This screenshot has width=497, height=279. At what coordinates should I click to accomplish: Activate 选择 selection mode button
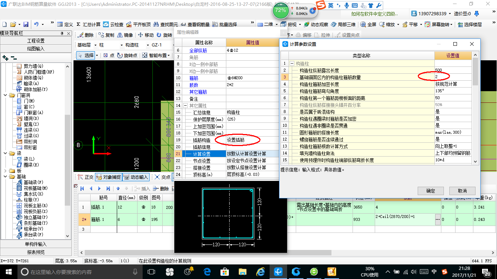pyautogui.click(x=86, y=55)
